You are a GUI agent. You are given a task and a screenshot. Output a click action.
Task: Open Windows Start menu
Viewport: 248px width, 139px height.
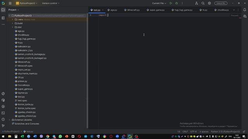3,136
